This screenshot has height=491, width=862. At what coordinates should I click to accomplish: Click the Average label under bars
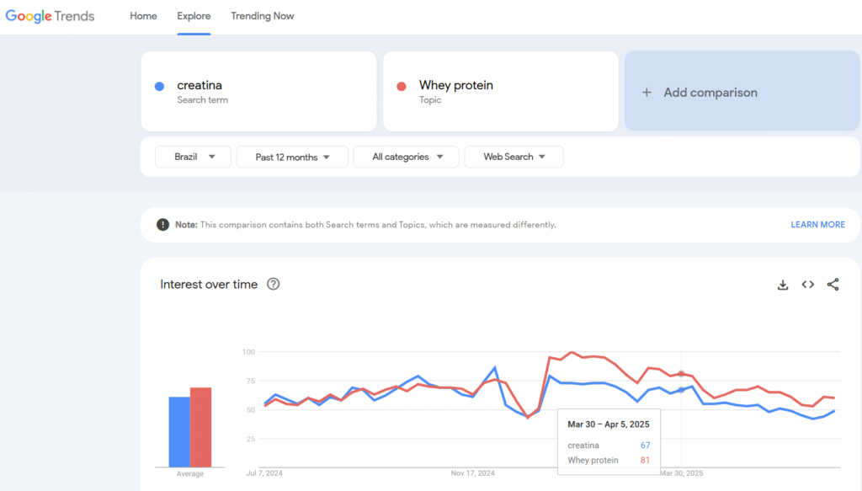190,473
